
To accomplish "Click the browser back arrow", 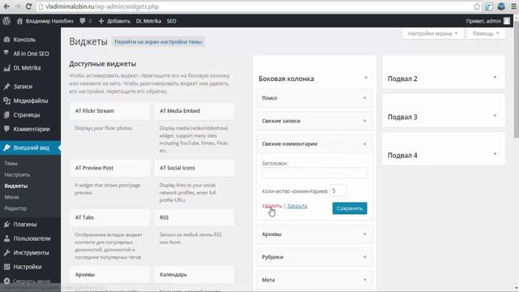I will pyautogui.click(x=6, y=6).
